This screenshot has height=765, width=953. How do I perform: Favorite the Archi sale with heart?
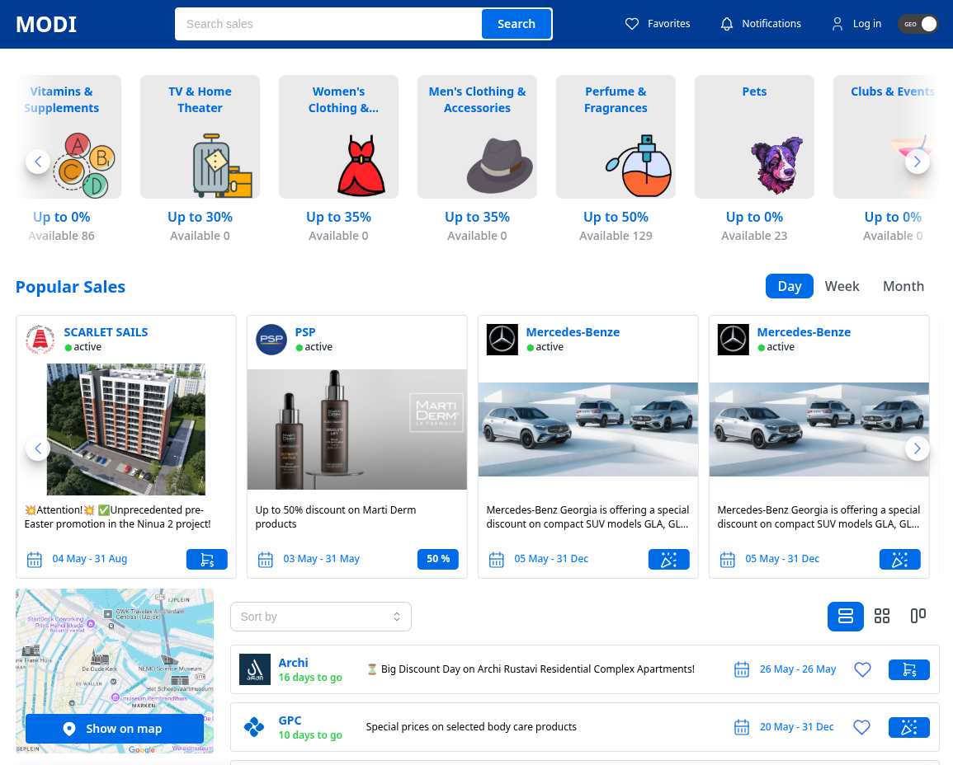tap(862, 669)
